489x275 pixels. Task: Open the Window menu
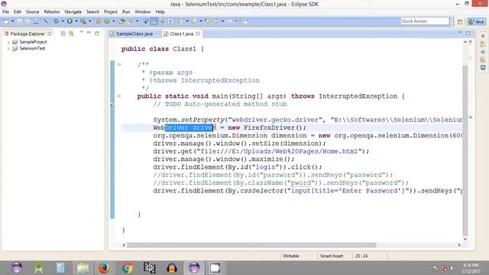coord(143,12)
